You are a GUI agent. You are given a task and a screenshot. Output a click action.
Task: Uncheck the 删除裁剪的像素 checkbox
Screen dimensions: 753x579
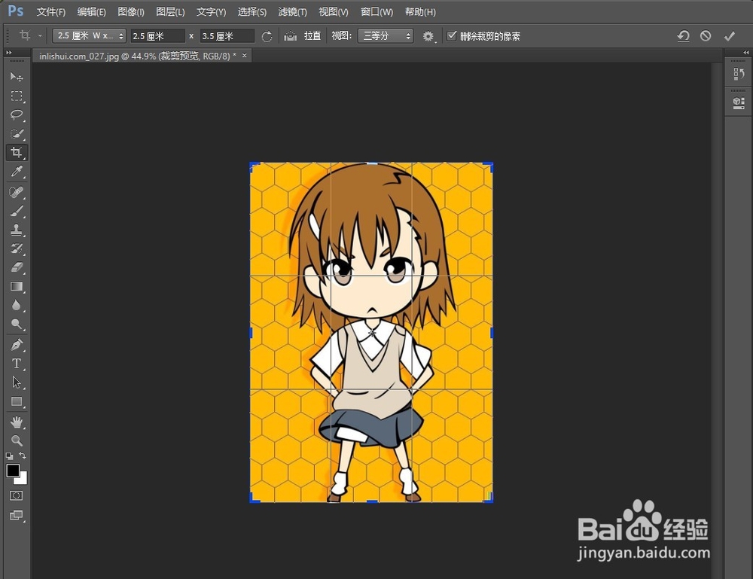point(453,35)
